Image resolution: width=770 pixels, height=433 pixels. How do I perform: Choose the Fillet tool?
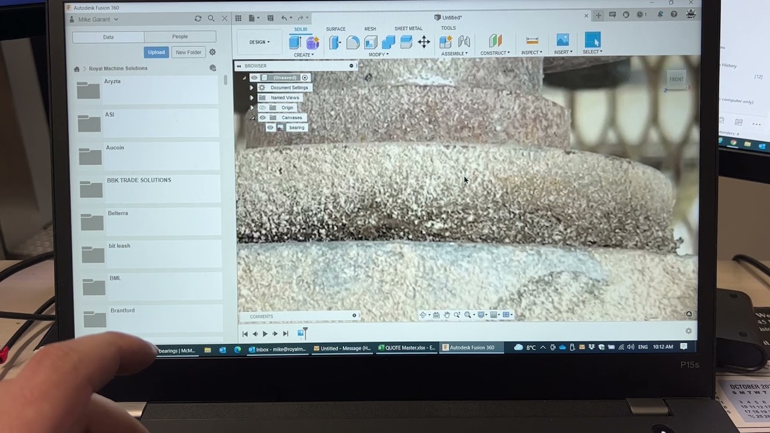coord(353,42)
